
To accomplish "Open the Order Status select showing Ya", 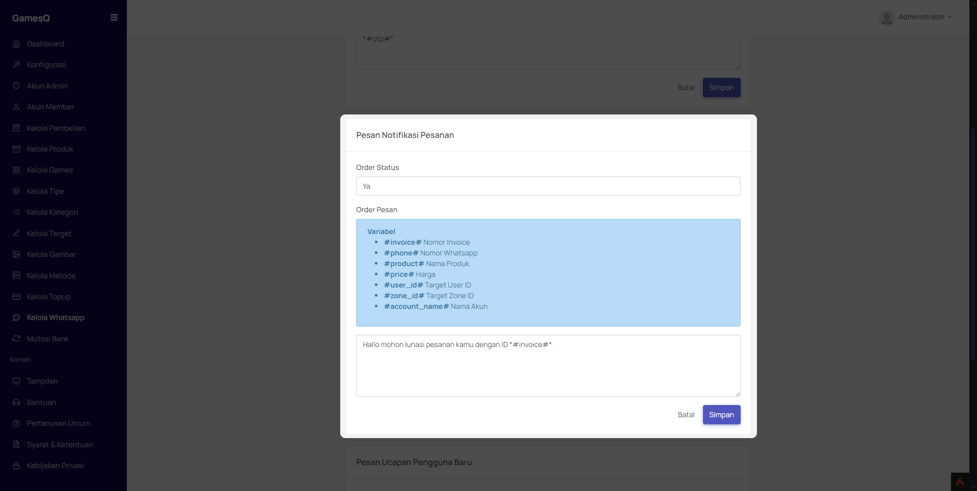I will [548, 186].
